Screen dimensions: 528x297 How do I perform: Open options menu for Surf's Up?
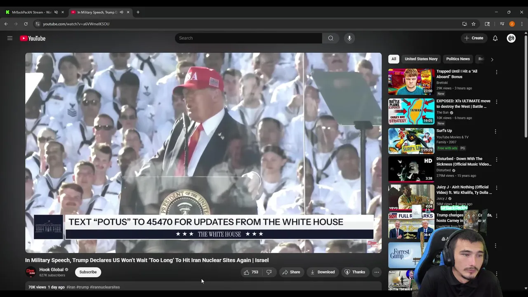pos(495,131)
